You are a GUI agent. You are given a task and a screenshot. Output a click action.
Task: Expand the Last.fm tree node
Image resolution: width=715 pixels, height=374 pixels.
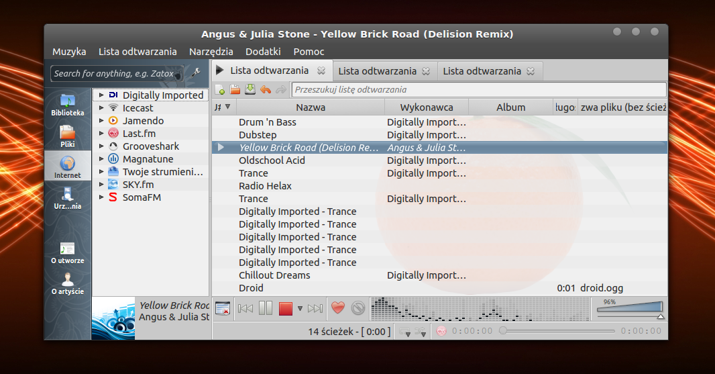click(x=102, y=134)
